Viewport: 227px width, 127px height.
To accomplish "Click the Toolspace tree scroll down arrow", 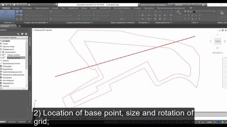I will [x=27, y=86].
